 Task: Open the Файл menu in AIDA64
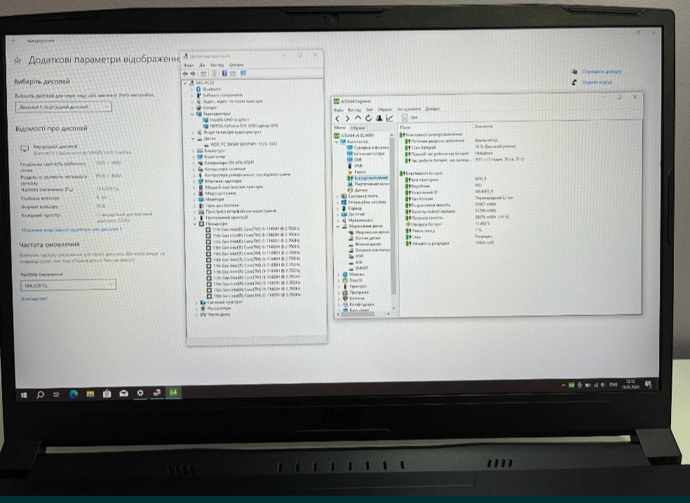tap(338, 109)
